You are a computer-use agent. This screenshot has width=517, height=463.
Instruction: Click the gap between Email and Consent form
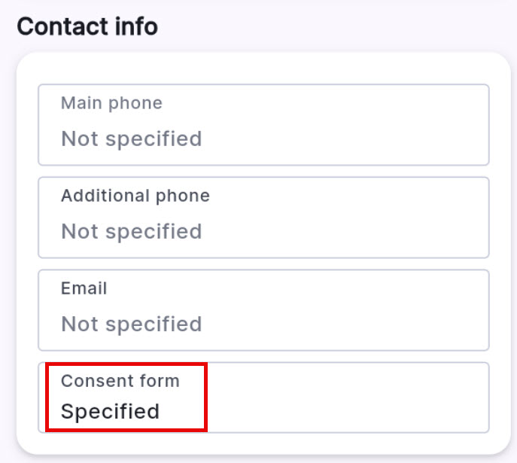tap(263, 357)
